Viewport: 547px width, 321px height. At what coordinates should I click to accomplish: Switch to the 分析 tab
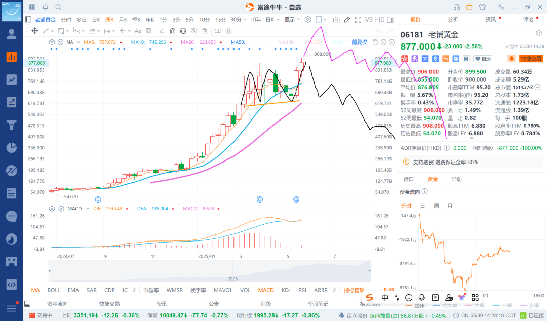453,20
